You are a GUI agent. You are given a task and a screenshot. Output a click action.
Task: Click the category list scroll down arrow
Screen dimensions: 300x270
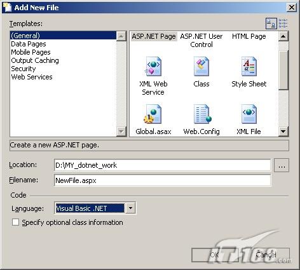pos(121,132)
